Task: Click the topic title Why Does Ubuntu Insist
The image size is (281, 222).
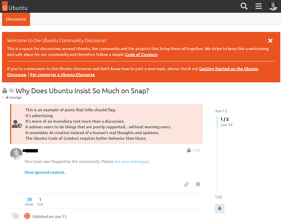Action: pos(82,91)
